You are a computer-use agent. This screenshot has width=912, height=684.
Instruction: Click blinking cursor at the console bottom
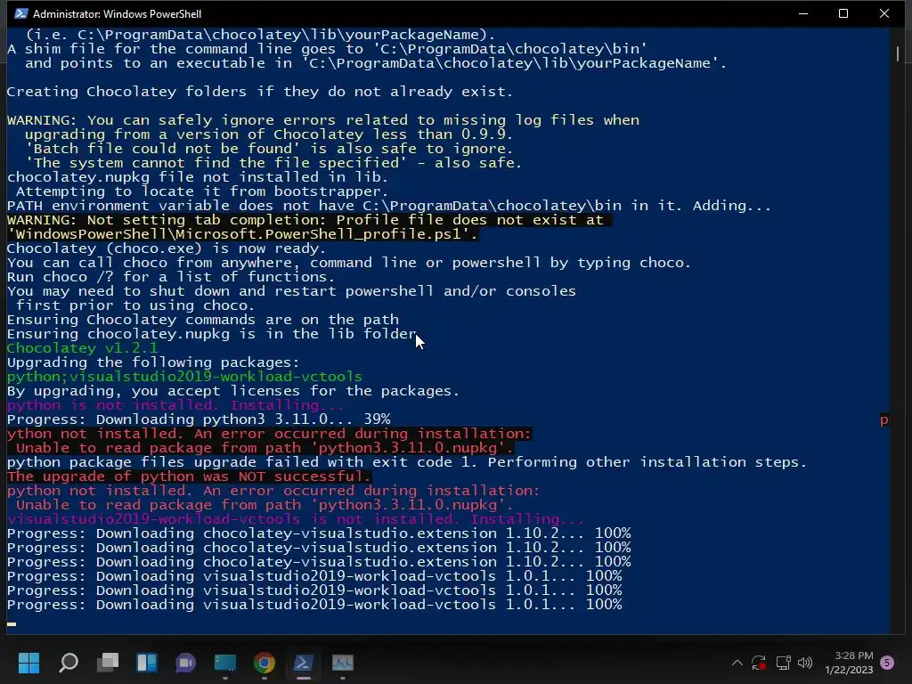(x=12, y=624)
